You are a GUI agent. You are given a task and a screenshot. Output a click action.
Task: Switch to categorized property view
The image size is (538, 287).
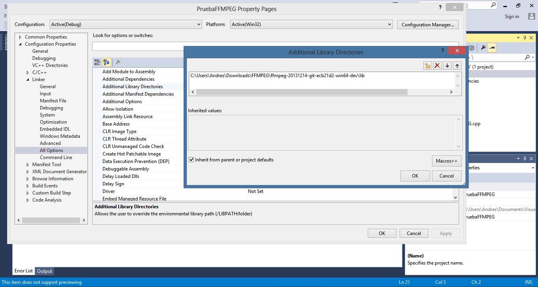click(x=97, y=62)
